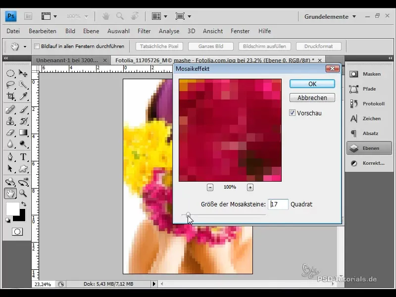
Task: Select the Healing Brush tool
Action: (x=10, y=110)
